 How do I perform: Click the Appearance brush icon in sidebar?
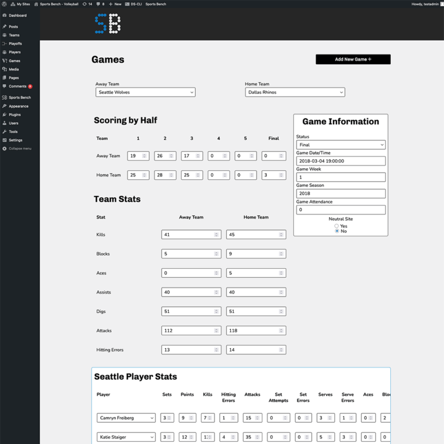point(4,106)
